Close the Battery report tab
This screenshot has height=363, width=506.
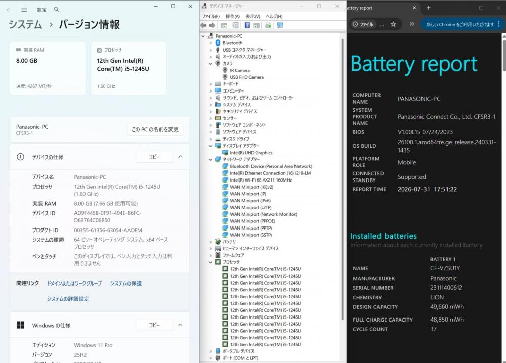414,8
